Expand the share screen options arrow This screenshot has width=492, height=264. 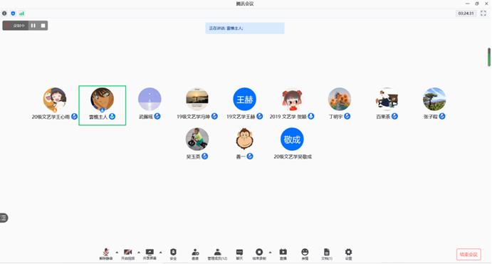coord(161,252)
